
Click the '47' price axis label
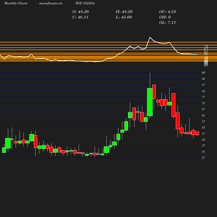tap(204, 134)
